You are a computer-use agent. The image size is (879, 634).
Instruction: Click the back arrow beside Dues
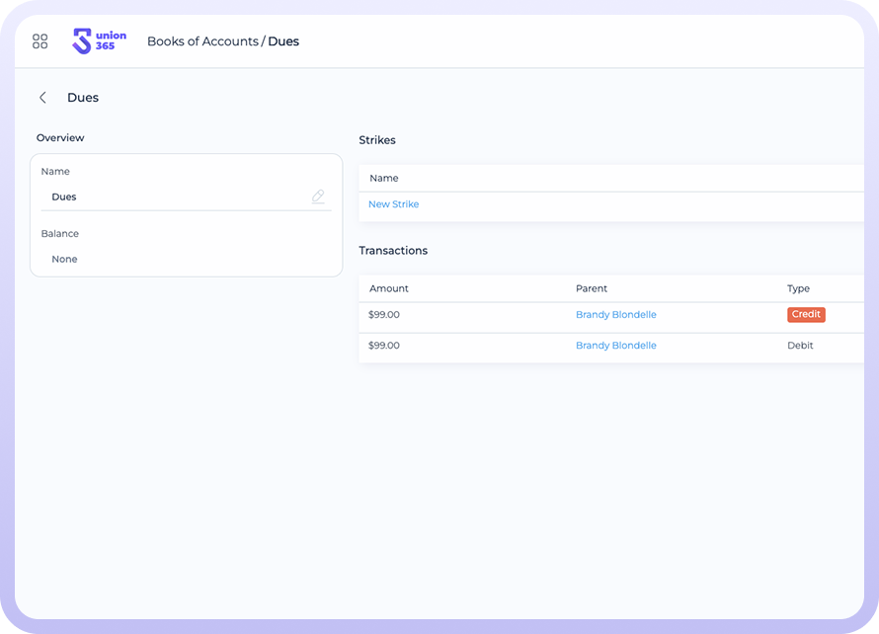click(x=42, y=98)
